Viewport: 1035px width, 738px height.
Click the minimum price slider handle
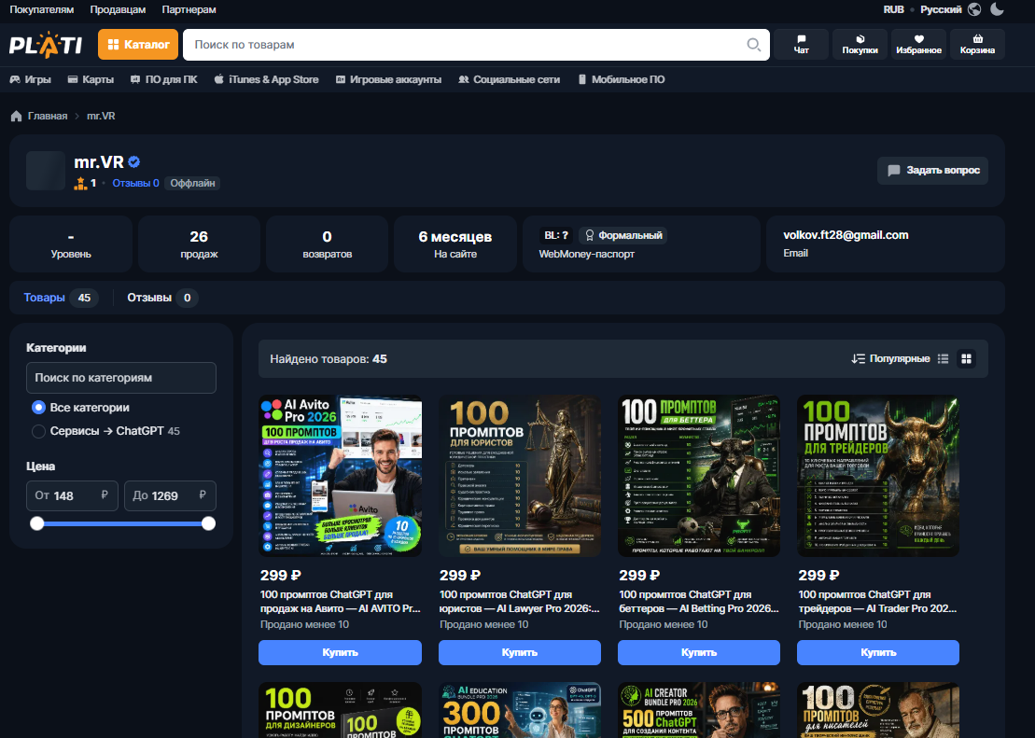[x=37, y=523]
